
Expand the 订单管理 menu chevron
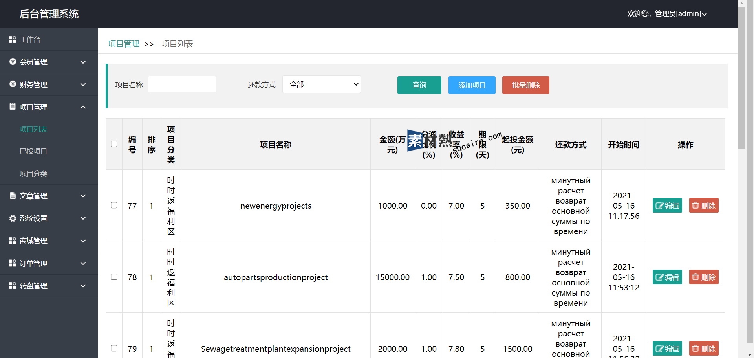(x=83, y=263)
